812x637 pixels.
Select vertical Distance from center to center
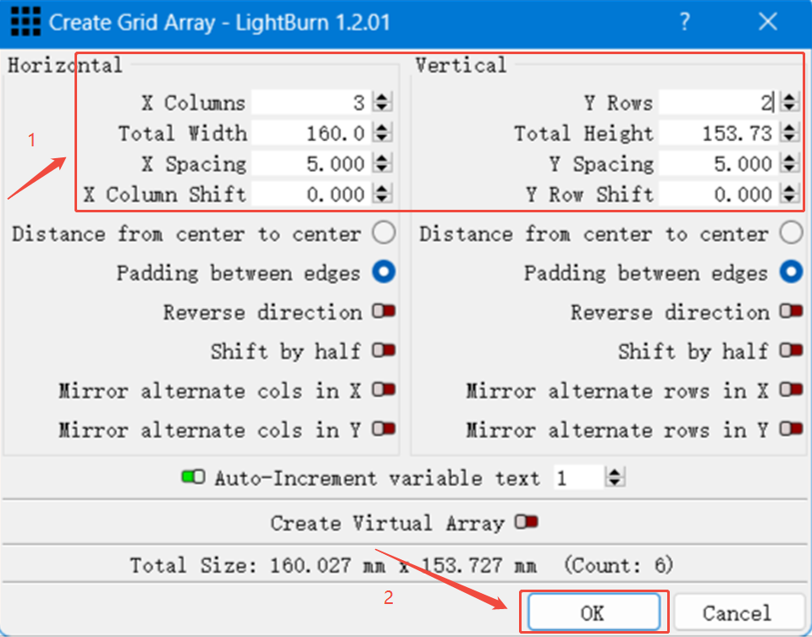(x=791, y=233)
